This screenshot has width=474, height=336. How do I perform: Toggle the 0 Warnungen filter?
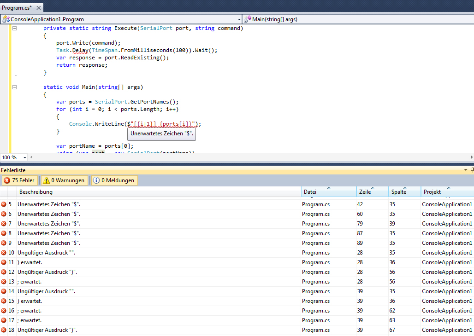pos(65,180)
